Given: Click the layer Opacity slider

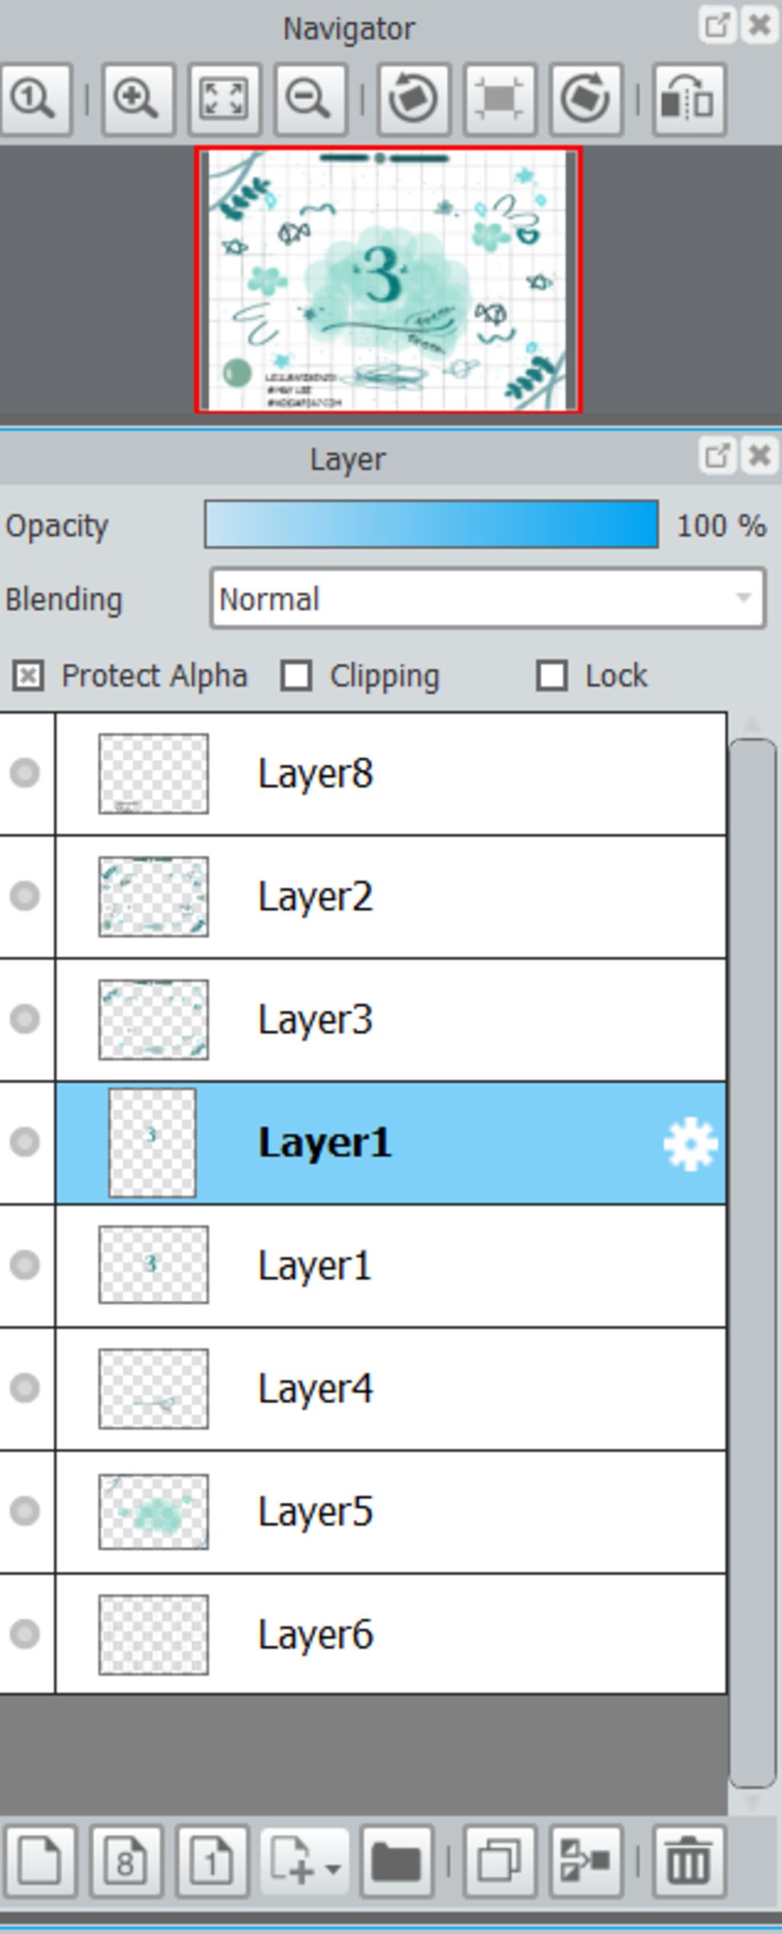Looking at the screenshot, I should coord(431,525).
